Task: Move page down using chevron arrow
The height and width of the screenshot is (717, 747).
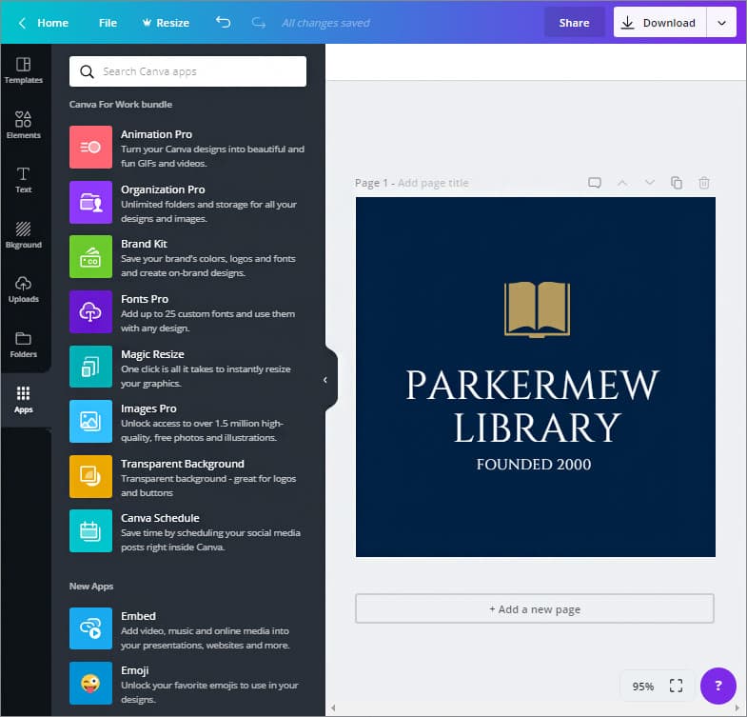Action: tap(650, 183)
